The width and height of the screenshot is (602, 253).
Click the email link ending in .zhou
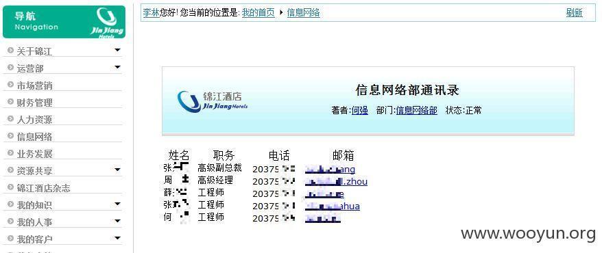(x=336, y=182)
